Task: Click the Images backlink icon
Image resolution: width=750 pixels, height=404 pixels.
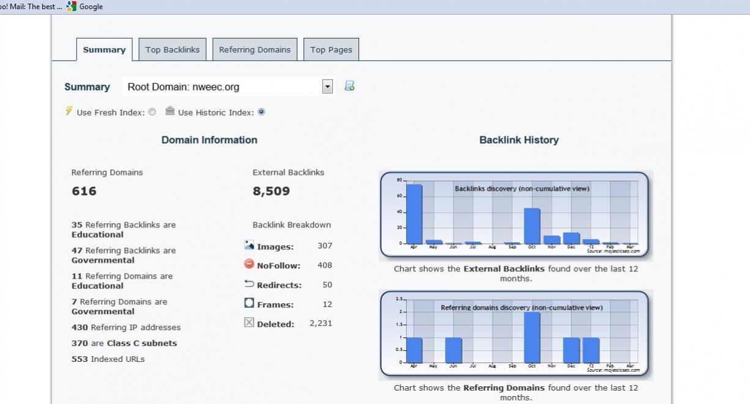Action: click(x=249, y=246)
